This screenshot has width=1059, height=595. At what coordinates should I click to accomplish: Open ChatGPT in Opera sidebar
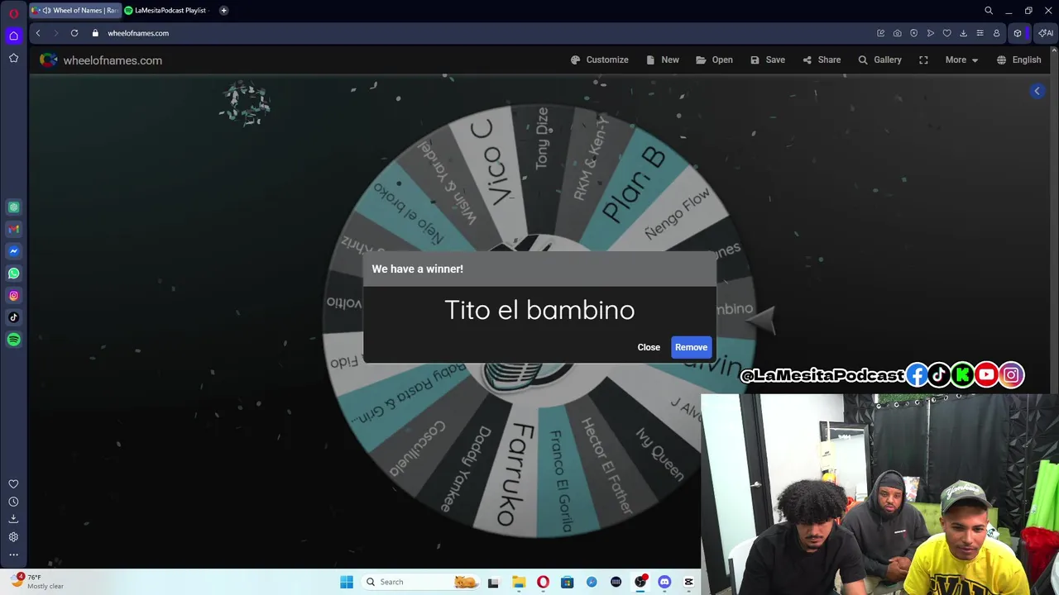pos(13,207)
